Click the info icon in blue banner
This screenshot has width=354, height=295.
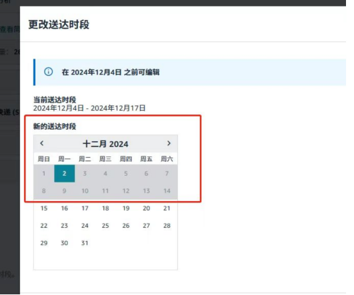(48, 72)
